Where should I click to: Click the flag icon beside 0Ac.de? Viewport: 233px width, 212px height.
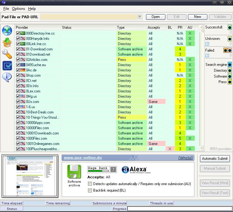click(23, 70)
